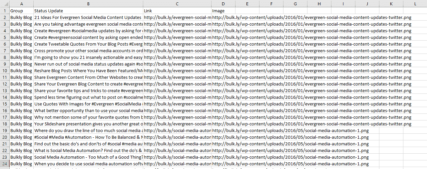Select column E header

coord(247,4)
